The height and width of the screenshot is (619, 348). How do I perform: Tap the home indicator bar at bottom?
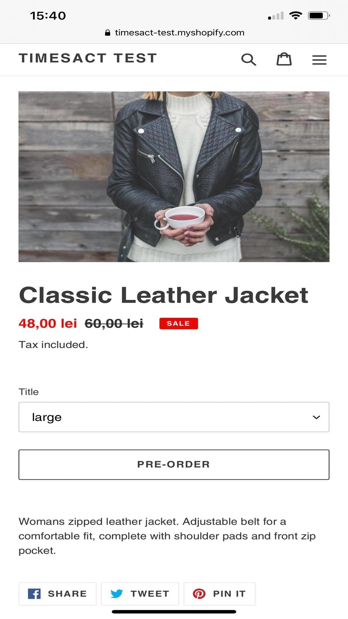click(x=174, y=612)
